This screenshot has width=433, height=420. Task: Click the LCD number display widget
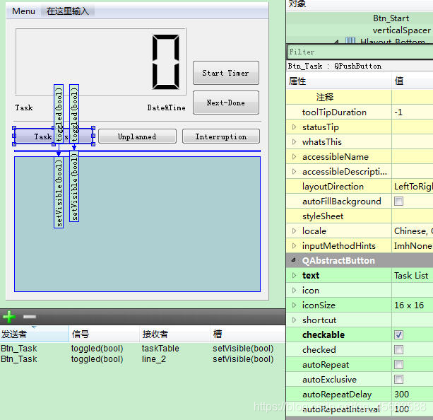point(100,62)
